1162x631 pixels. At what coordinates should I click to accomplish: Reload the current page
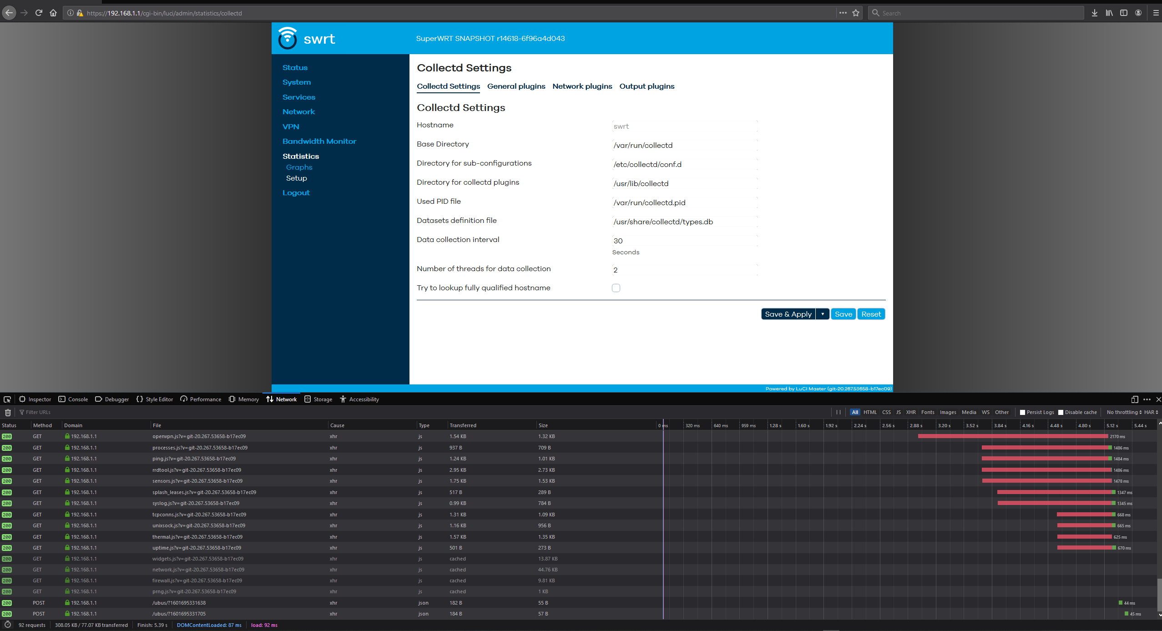(x=39, y=13)
